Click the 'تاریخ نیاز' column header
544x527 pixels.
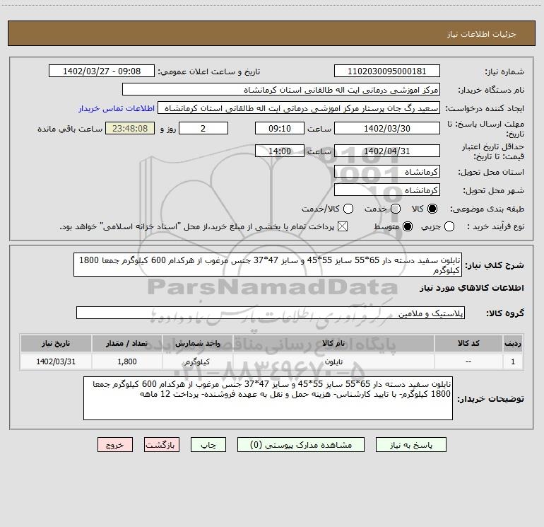56,343
